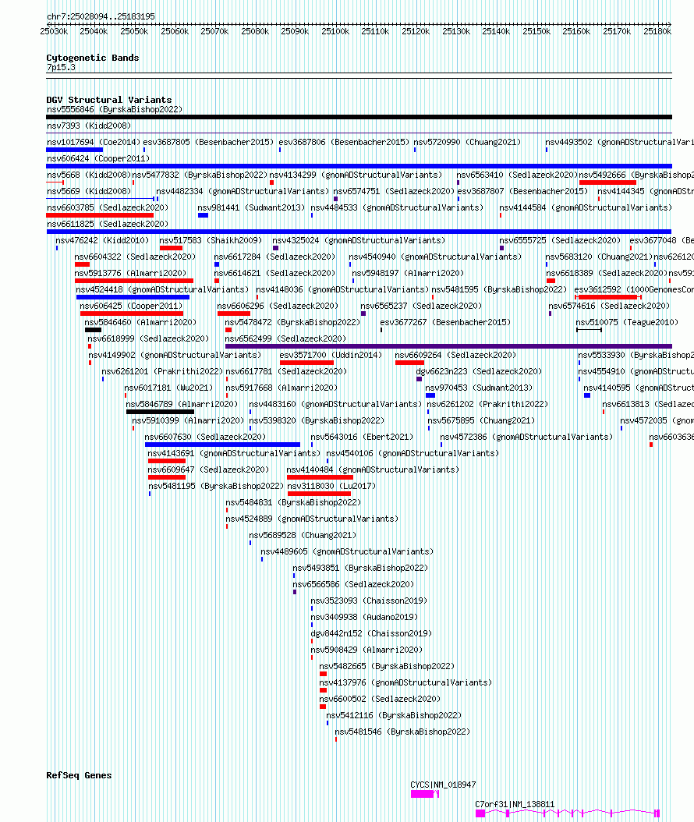Open the C7orf31|NM_138811 gene label

(x=515, y=804)
